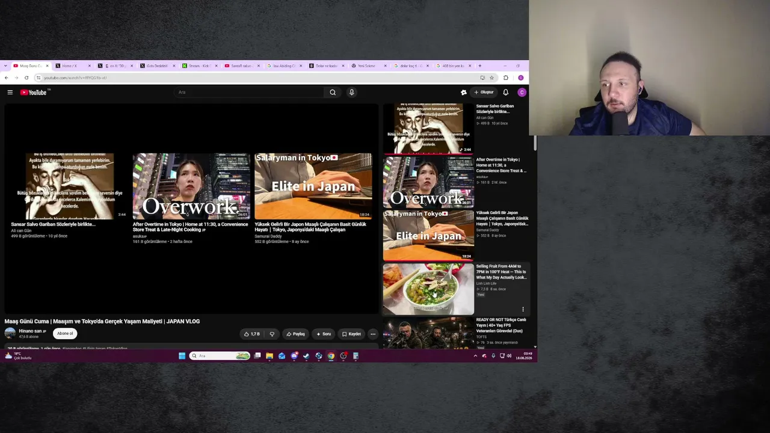Open the READY OR NOT stream thumbnail
Screen dimensions: 770x433
(428, 333)
